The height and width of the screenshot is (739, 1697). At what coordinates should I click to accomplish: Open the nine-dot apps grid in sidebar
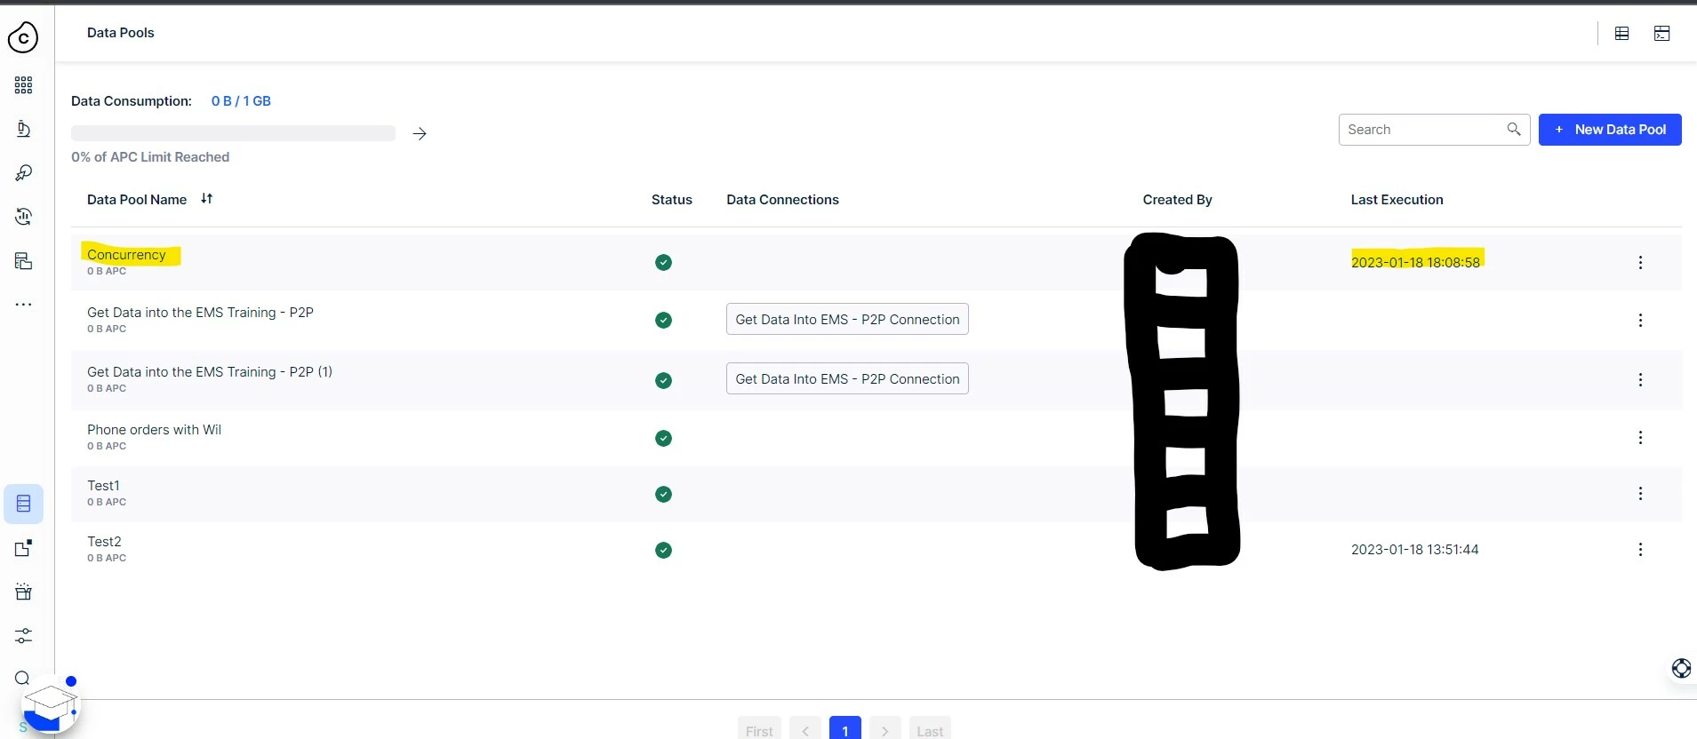[23, 85]
